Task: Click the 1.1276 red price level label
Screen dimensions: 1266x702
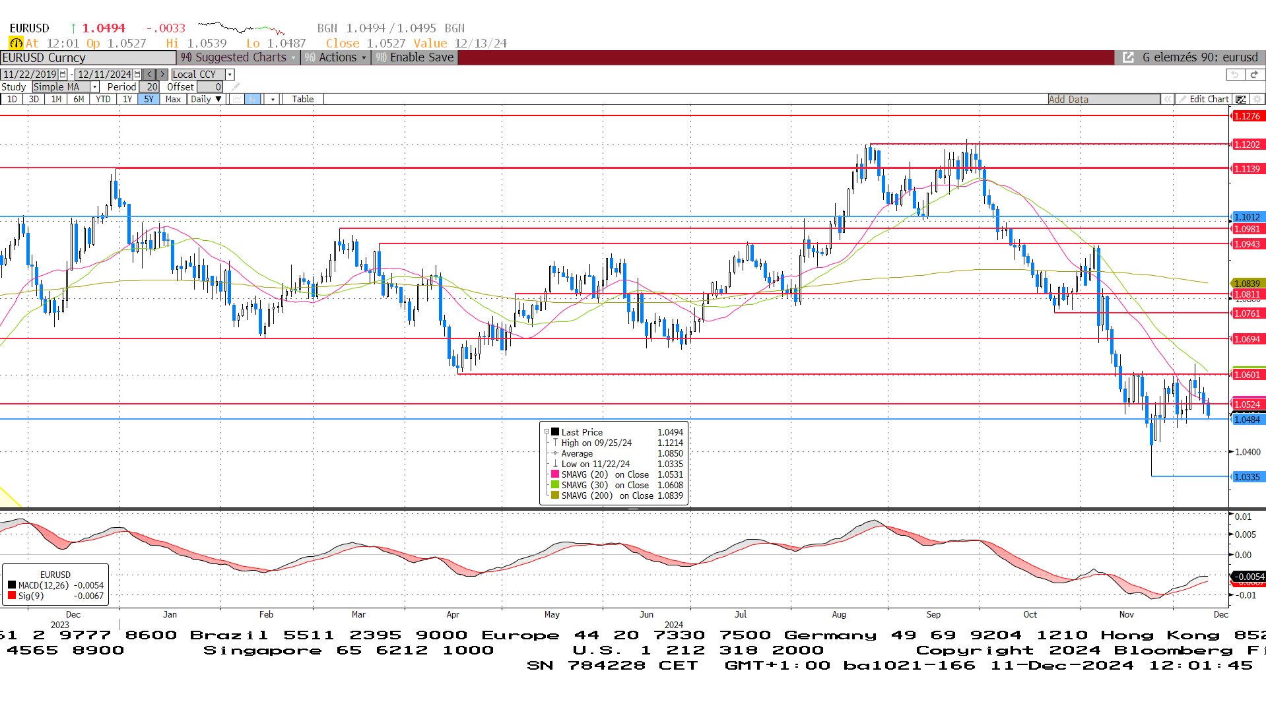Action: [x=1247, y=116]
